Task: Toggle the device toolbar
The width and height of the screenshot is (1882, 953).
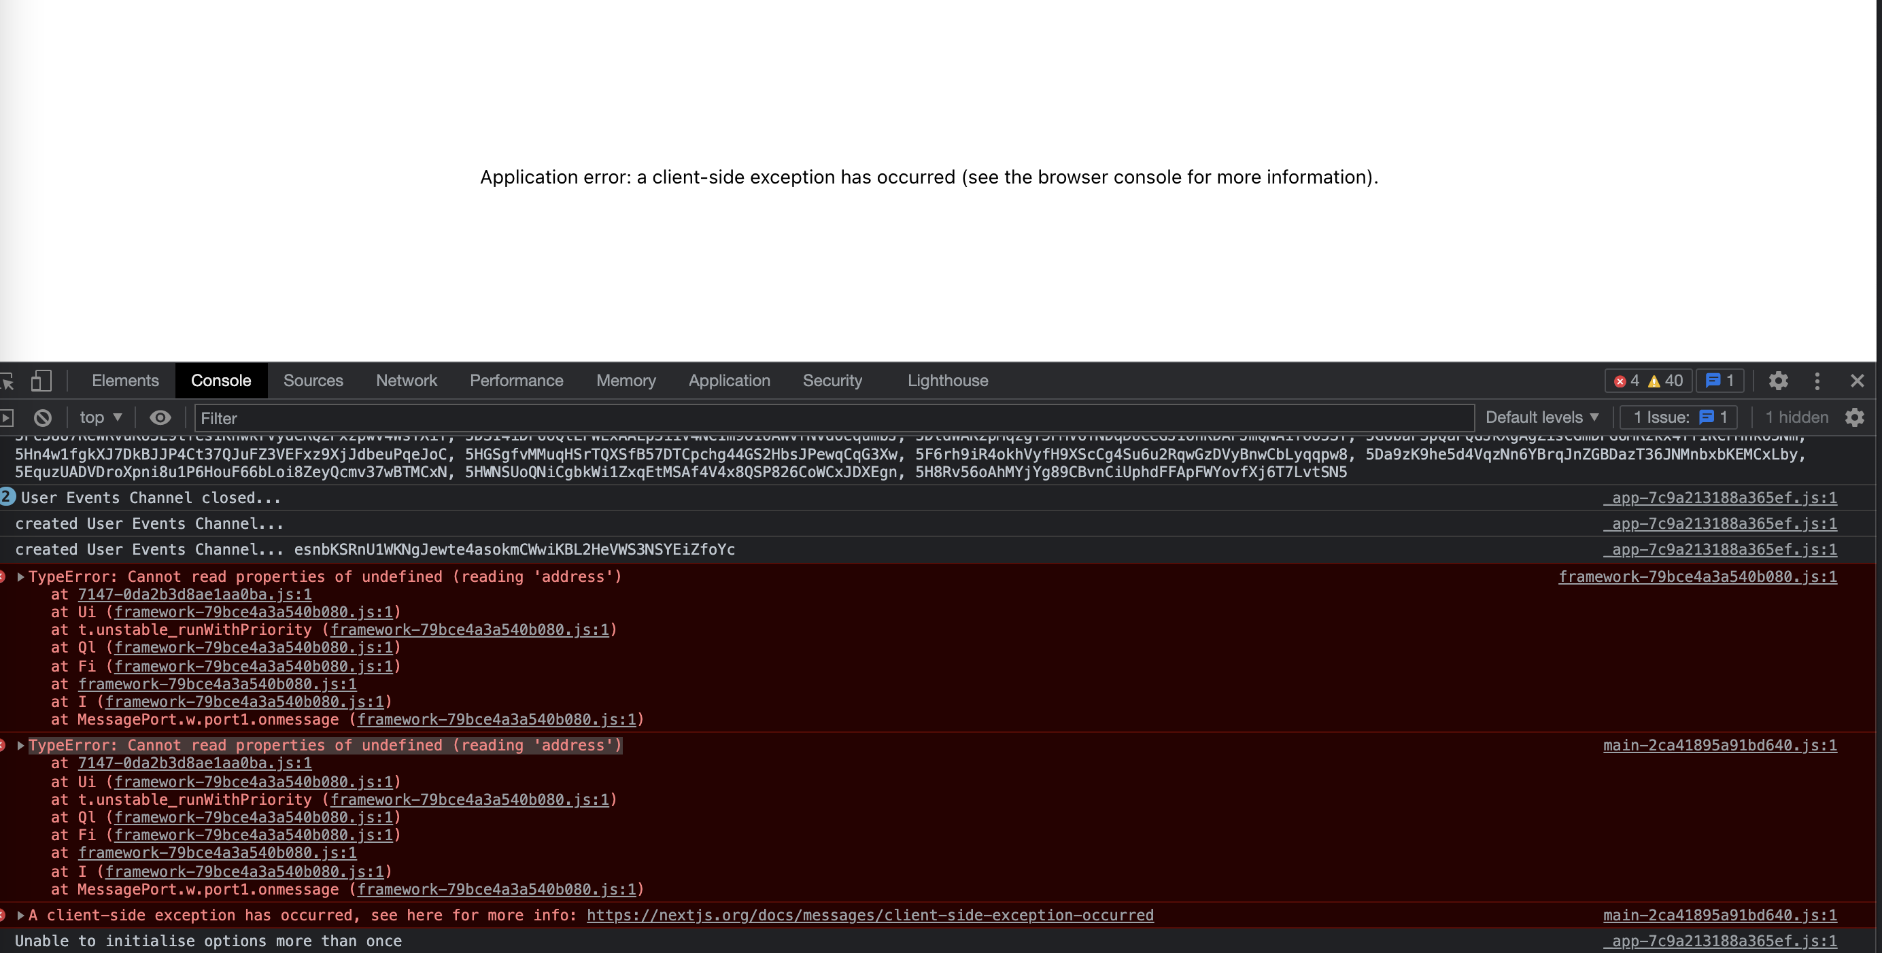Action: pos(41,381)
